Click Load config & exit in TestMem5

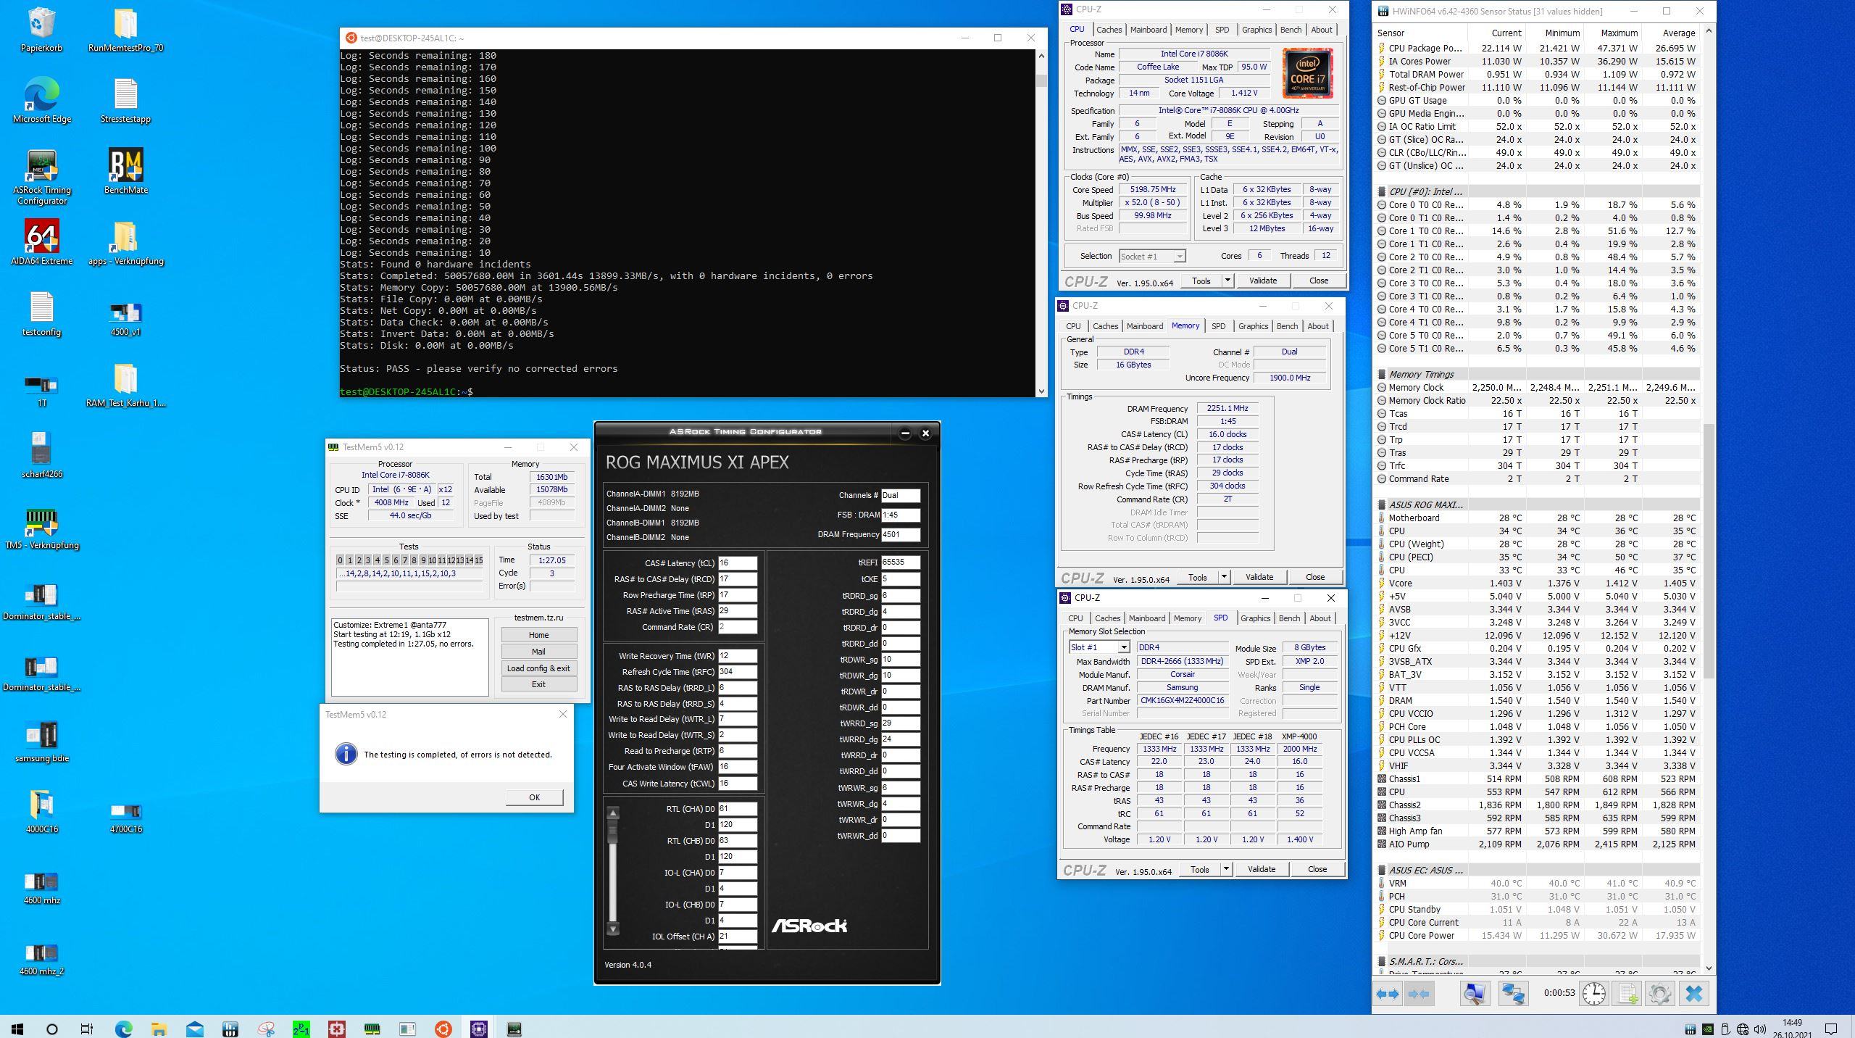click(x=538, y=668)
